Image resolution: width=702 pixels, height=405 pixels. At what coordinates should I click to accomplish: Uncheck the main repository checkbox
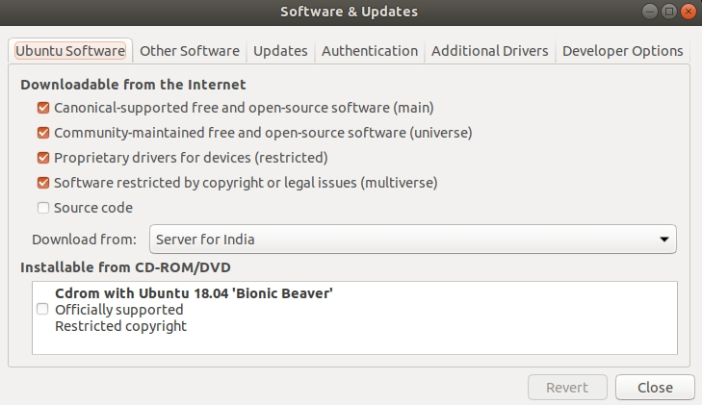click(43, 108)
